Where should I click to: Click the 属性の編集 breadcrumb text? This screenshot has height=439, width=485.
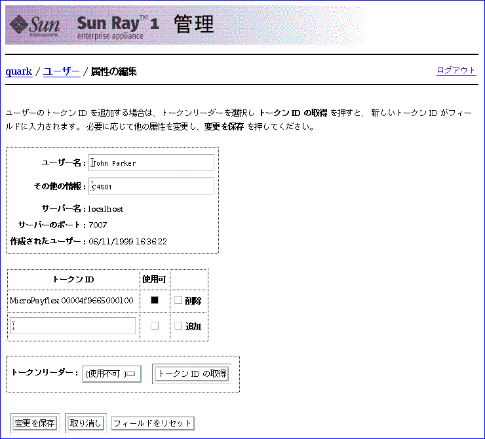[114, 71]
